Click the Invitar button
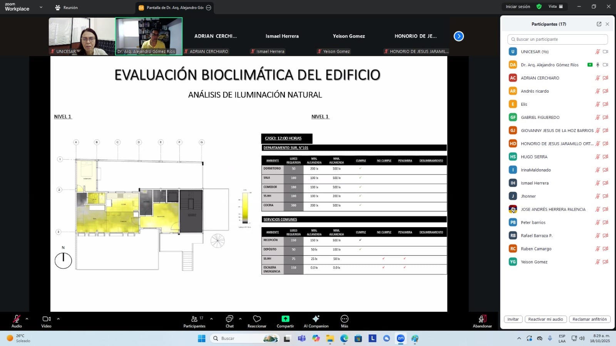The image size is (616, 346). pos(513,319)
